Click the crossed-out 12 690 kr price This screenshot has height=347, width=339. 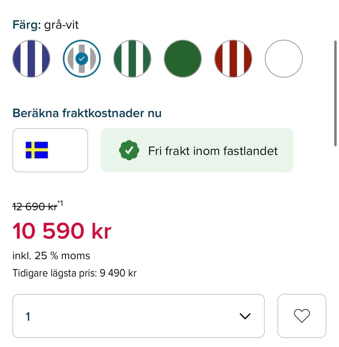tap(35, 207)
